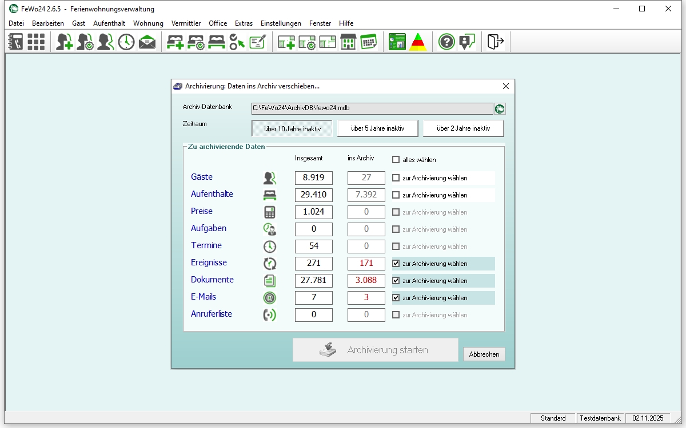
Task: Uncheck archive option for E-Mails row
Action: tap(396, 298)
